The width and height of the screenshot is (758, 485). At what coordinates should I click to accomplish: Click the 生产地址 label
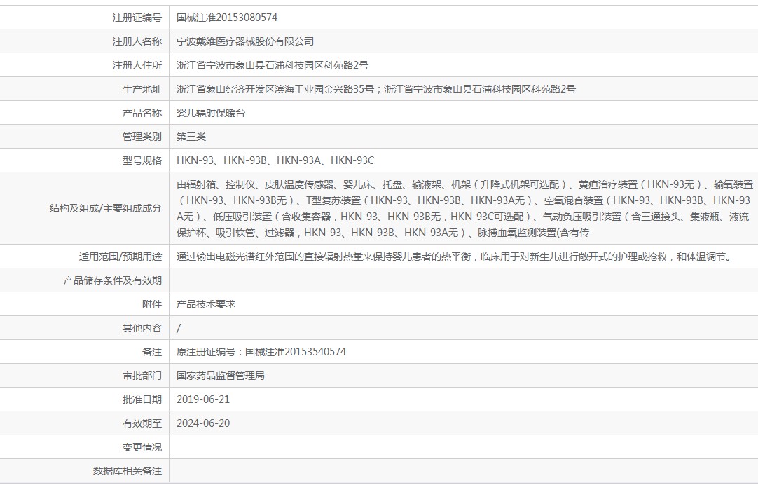click(142, 89)
